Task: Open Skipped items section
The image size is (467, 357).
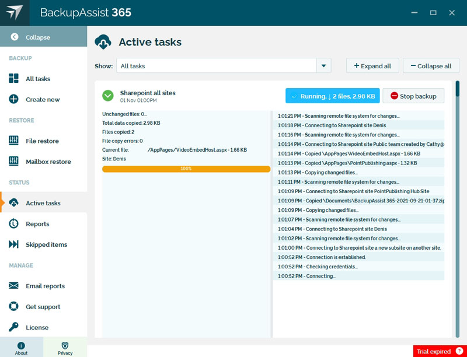Action: pos(43,244)
